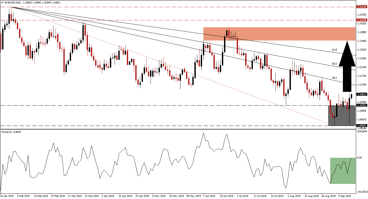The width and height of the screenshot is (368, 199).
Task: Select the 50.0 Fibonacci fan label
Action: 334,64
